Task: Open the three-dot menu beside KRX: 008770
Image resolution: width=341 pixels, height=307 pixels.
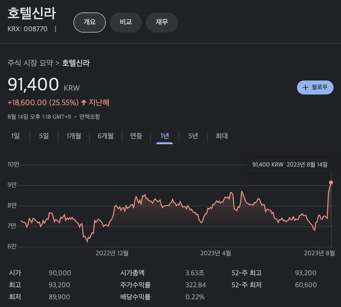Action: [x=55, y=29]
